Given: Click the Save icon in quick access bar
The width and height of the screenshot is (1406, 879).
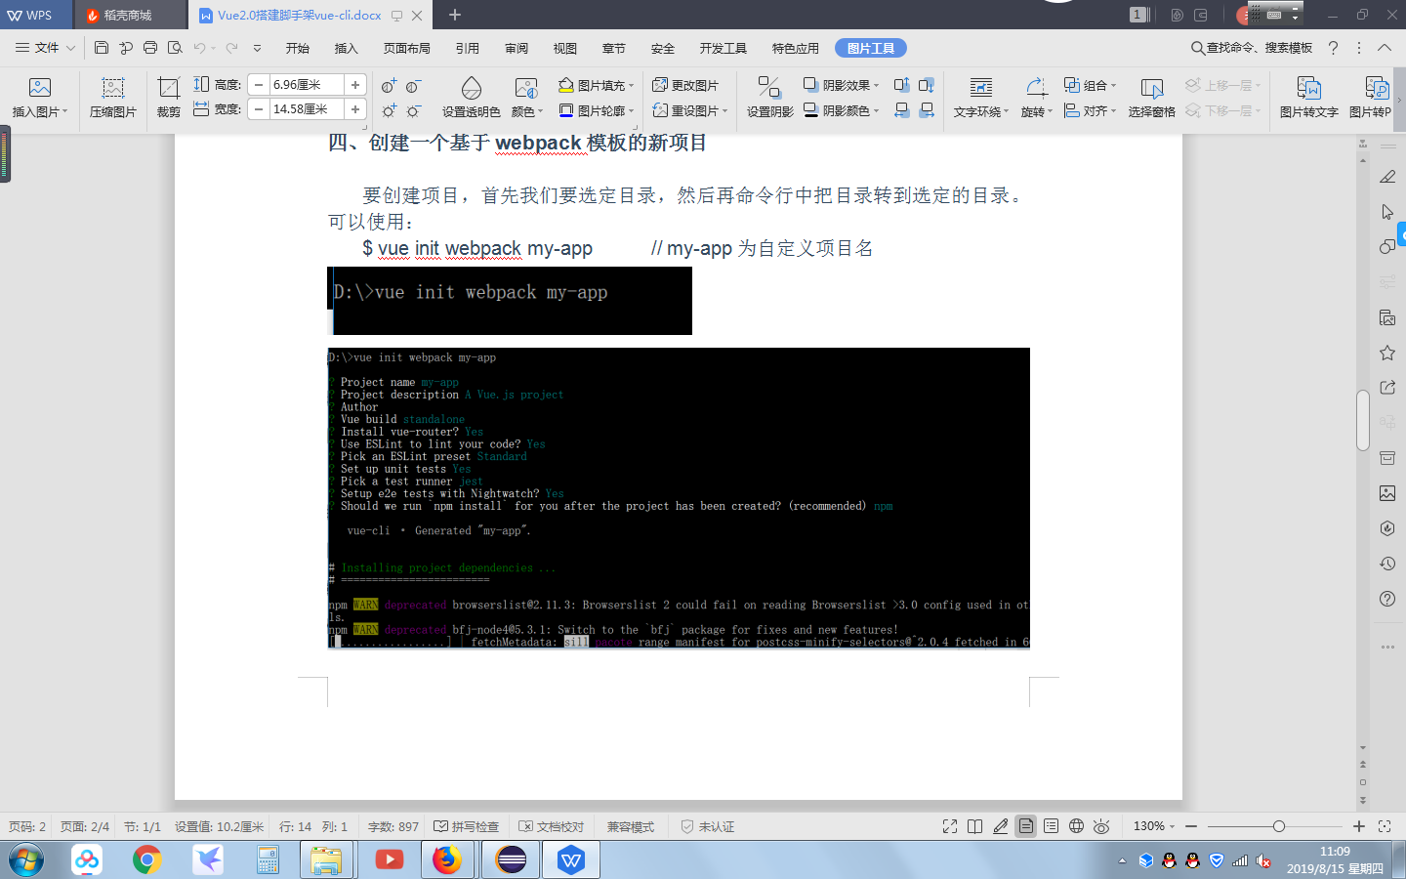Looking at the screenshot, I should tap(102, 48).
